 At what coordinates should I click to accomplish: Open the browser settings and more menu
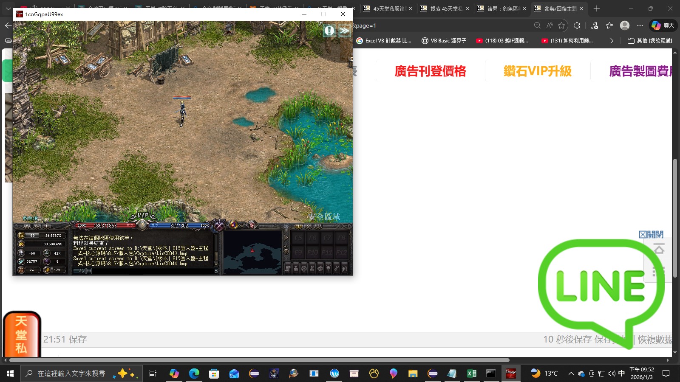click(x=640, y=25)
